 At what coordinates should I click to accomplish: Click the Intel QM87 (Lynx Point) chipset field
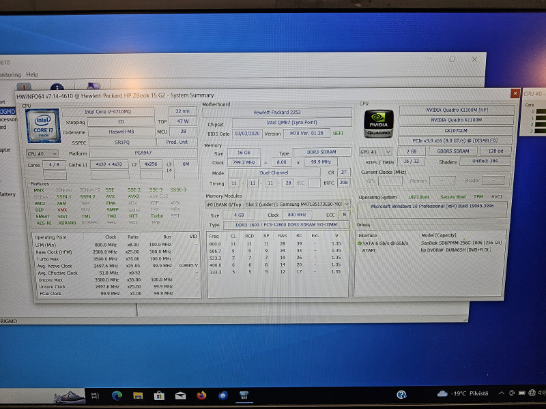292,123
